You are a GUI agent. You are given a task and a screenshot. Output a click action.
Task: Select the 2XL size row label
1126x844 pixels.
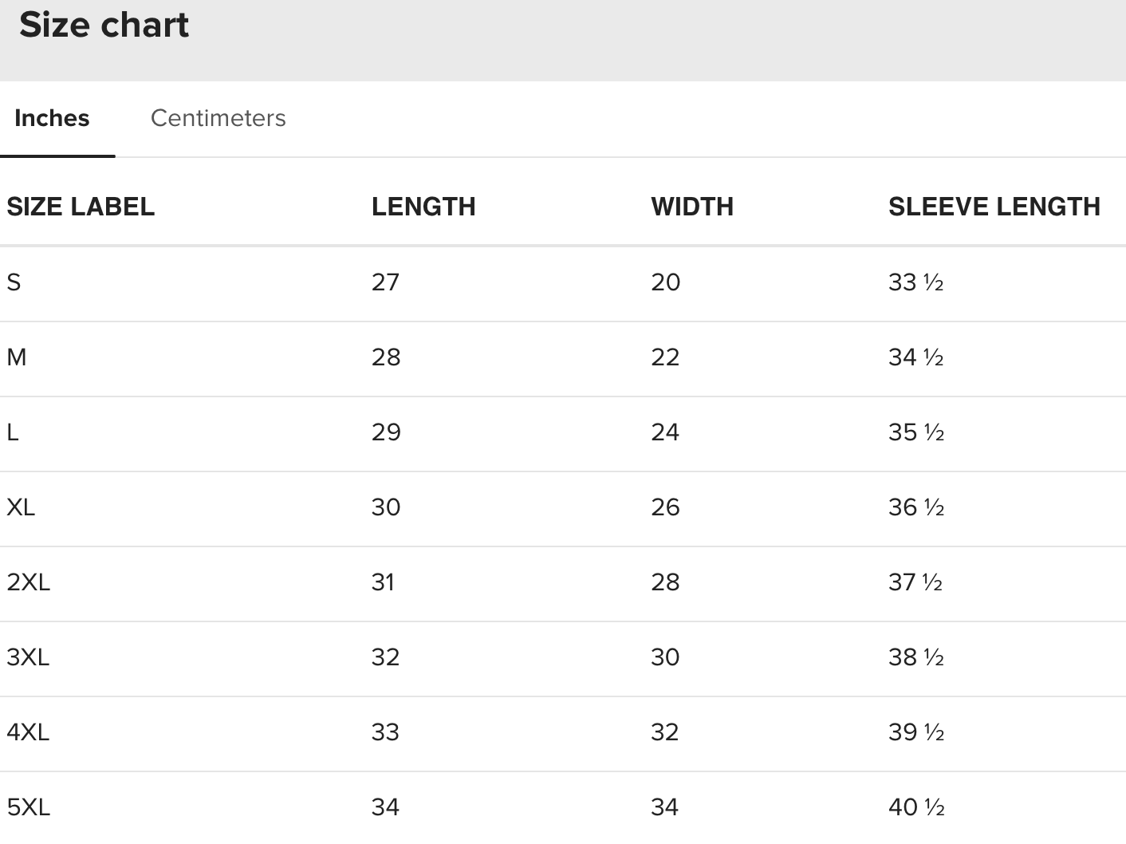click(x=28, y=582)
